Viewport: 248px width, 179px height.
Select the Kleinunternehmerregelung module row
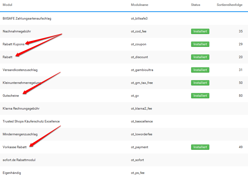(22, 83)
